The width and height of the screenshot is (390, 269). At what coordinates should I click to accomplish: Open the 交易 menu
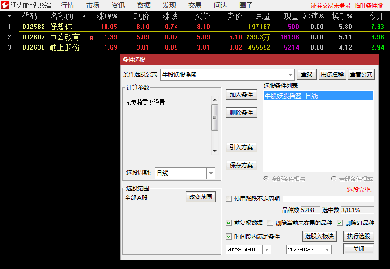[195, 5]
